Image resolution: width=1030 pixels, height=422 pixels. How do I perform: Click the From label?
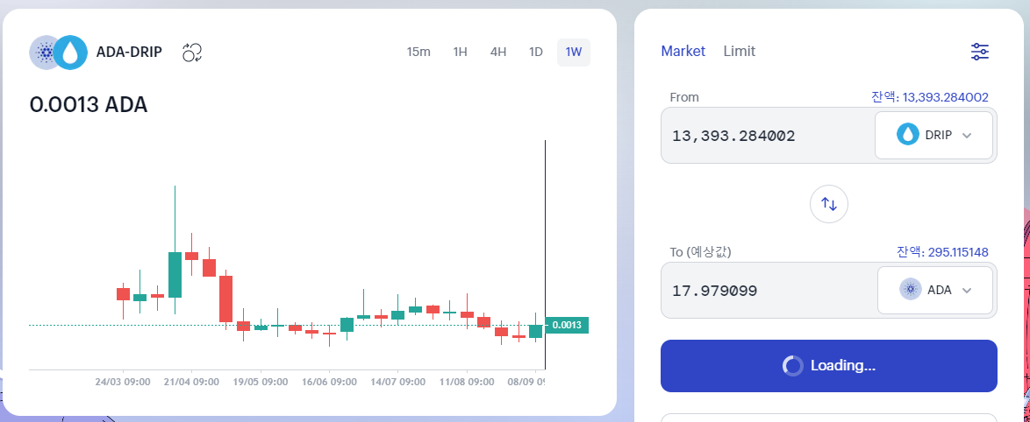(x=684, y=97)
